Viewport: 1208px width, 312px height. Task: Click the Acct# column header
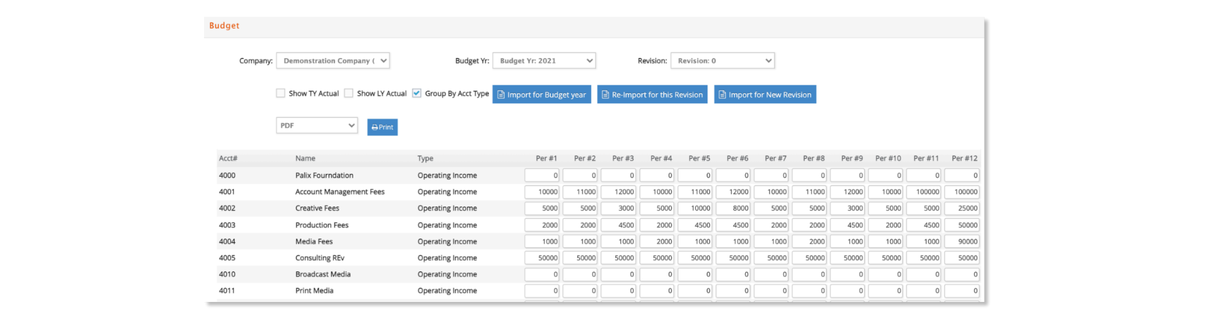228,159
